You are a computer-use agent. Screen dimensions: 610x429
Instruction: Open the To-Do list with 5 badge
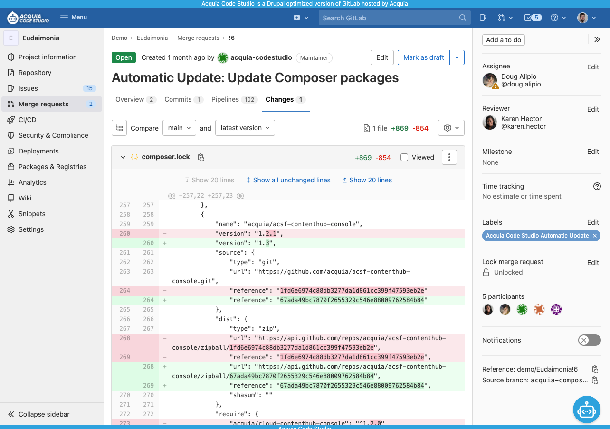(533, 18)
